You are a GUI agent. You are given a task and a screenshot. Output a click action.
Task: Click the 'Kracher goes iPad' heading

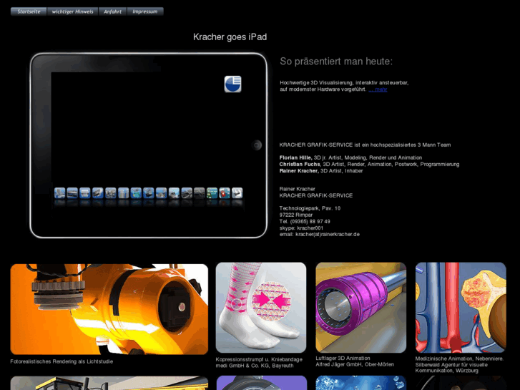[230, 36]
